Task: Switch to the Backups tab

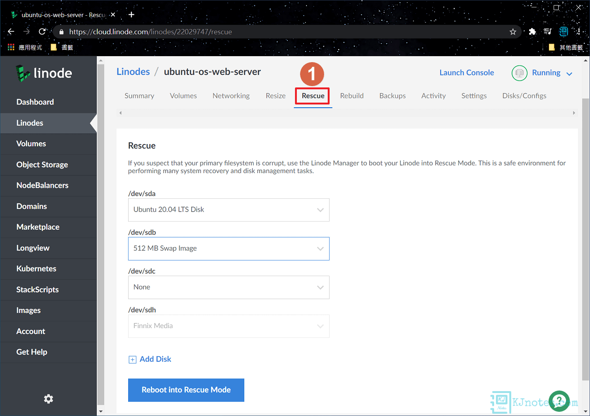Action: point(393,96)
